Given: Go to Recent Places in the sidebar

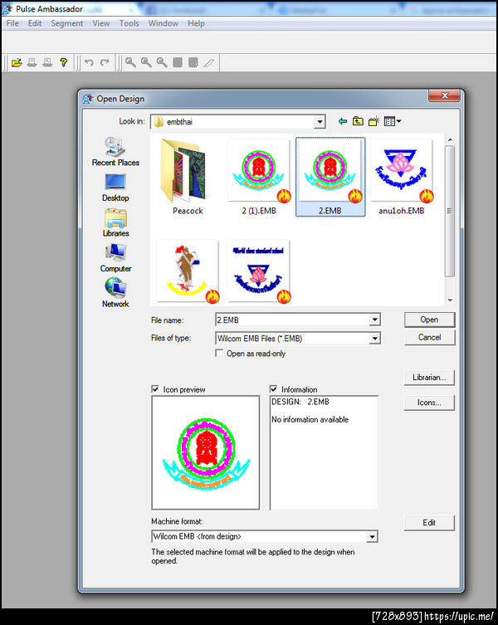Looking at the screenshot, I should tap(115, 151).
